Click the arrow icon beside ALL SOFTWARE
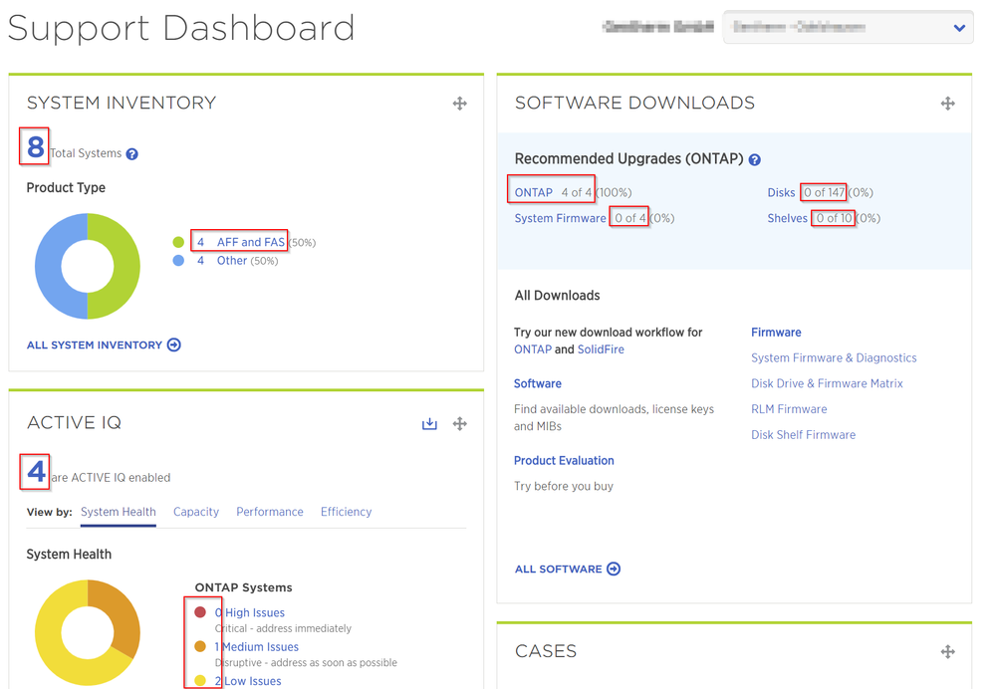995x689 pixels. pyautogui.click(x=615, y=569)
